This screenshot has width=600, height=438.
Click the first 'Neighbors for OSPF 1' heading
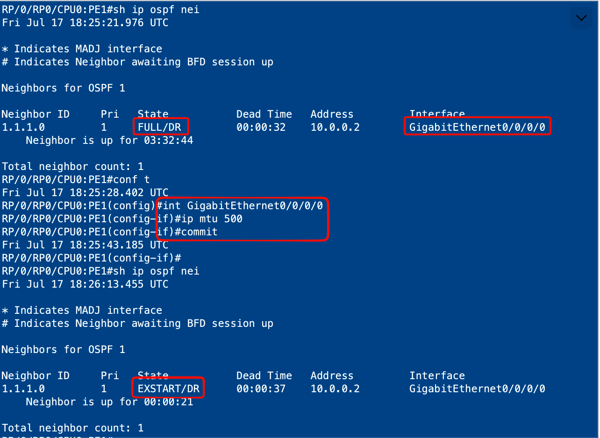click(x=64, y=88)
